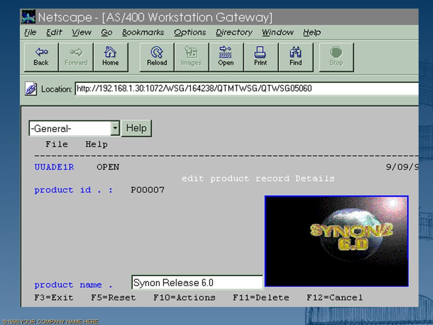Click the 'Location:' label
The height and width of the screenshot is (325, 433).
tap(57, 89)
